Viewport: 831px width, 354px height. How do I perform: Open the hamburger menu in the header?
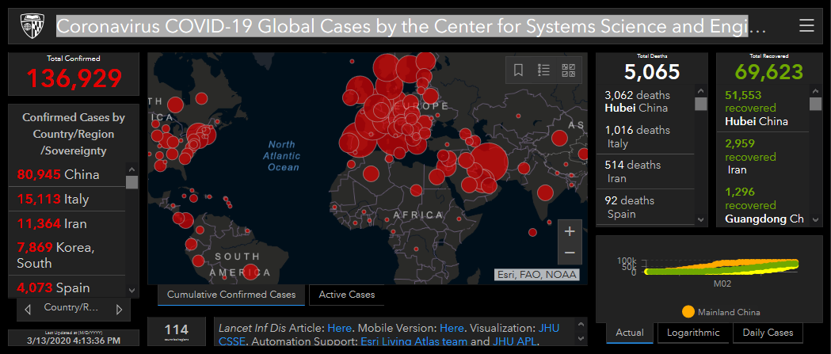tap(806, 25)
